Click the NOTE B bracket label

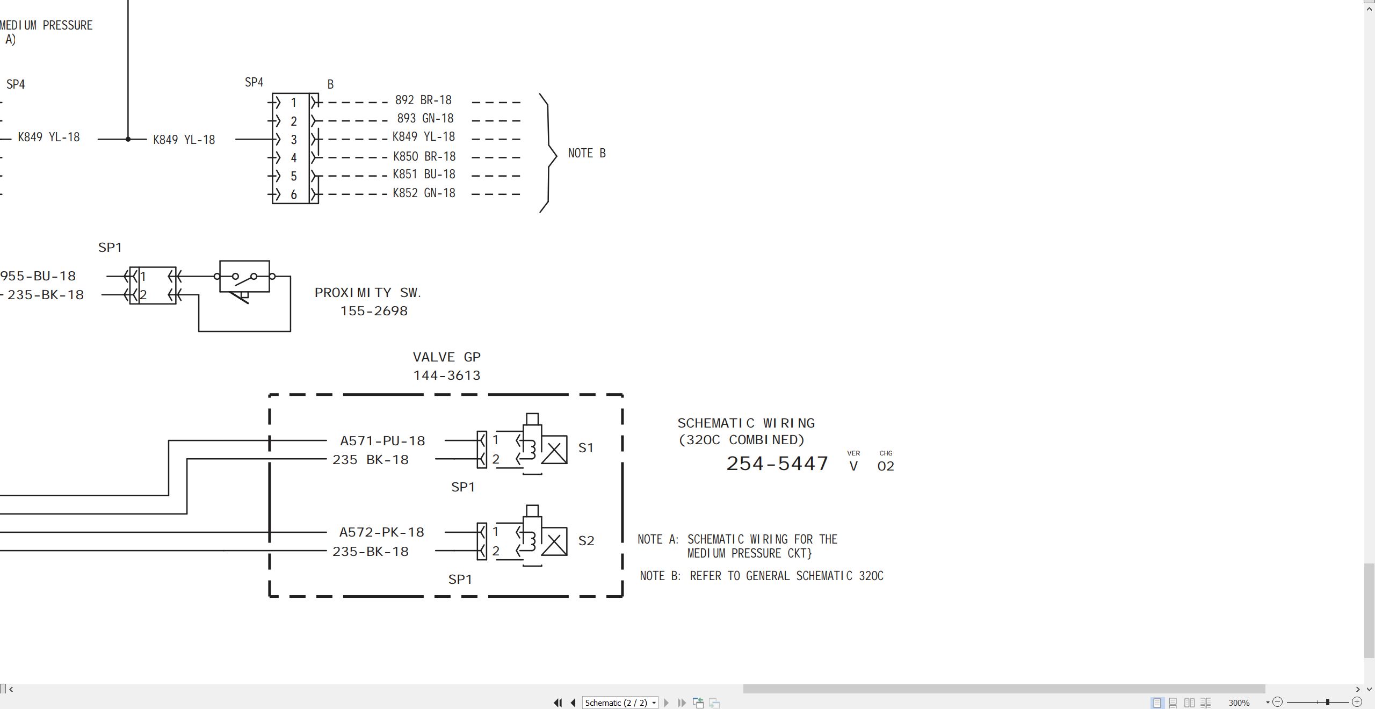587,153
